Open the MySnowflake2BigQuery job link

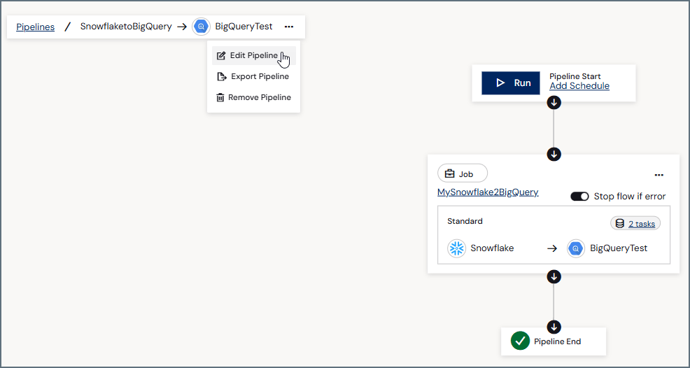point(488,192)
